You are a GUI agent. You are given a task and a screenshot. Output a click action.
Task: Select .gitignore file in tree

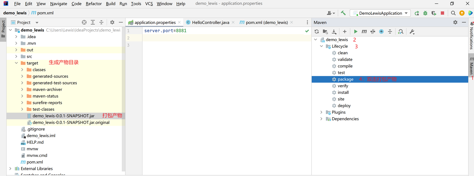[36, 129]
